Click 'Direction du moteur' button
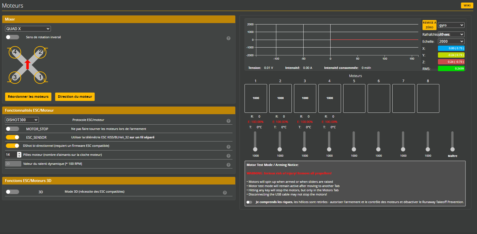477x234 pixels. pos(75,97)
